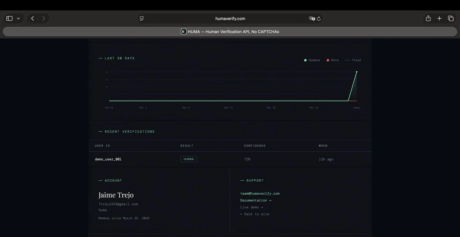Open the Live demo link
Viewport: 460px width, 237px height.
pos(252,207)
